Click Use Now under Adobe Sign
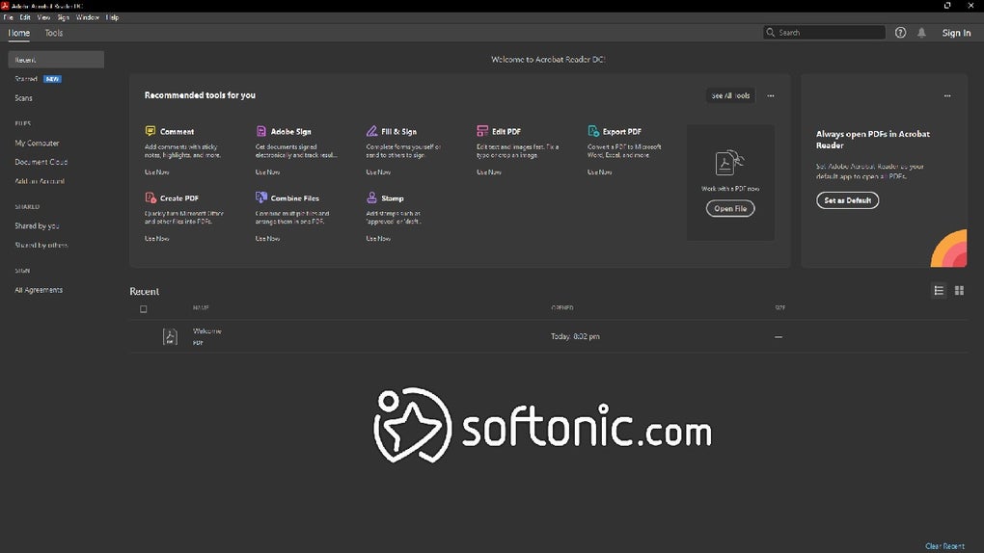The image size is (984, 553). tap(267, 171)
